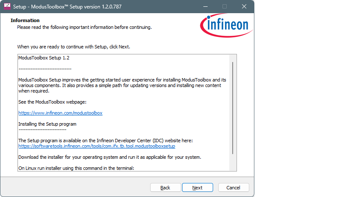Viewport: 362px width, 197px height.
Task: Click the information box scrollbar thumb
Action: (x=233, y=108)
